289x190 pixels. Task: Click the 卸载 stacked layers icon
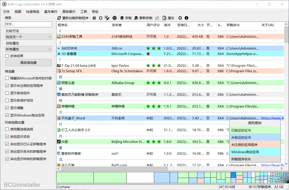click(122, 18)
